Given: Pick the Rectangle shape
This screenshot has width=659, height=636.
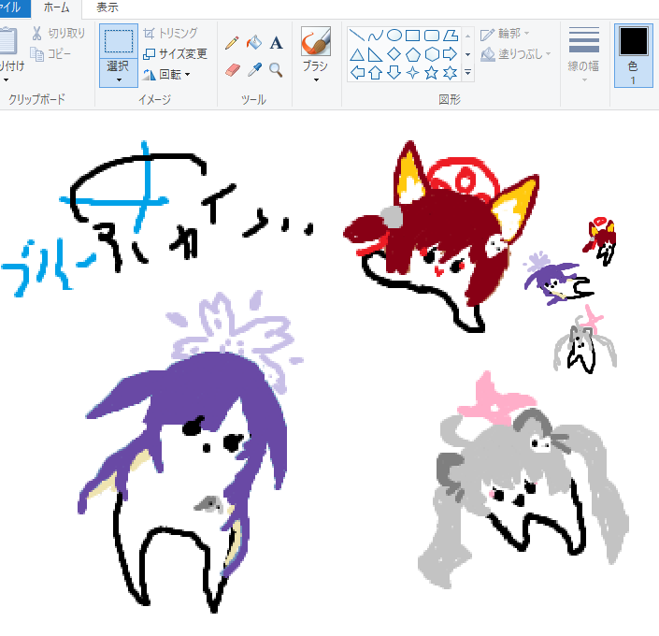Looking at the screenshot, I should tap(413, 36).
